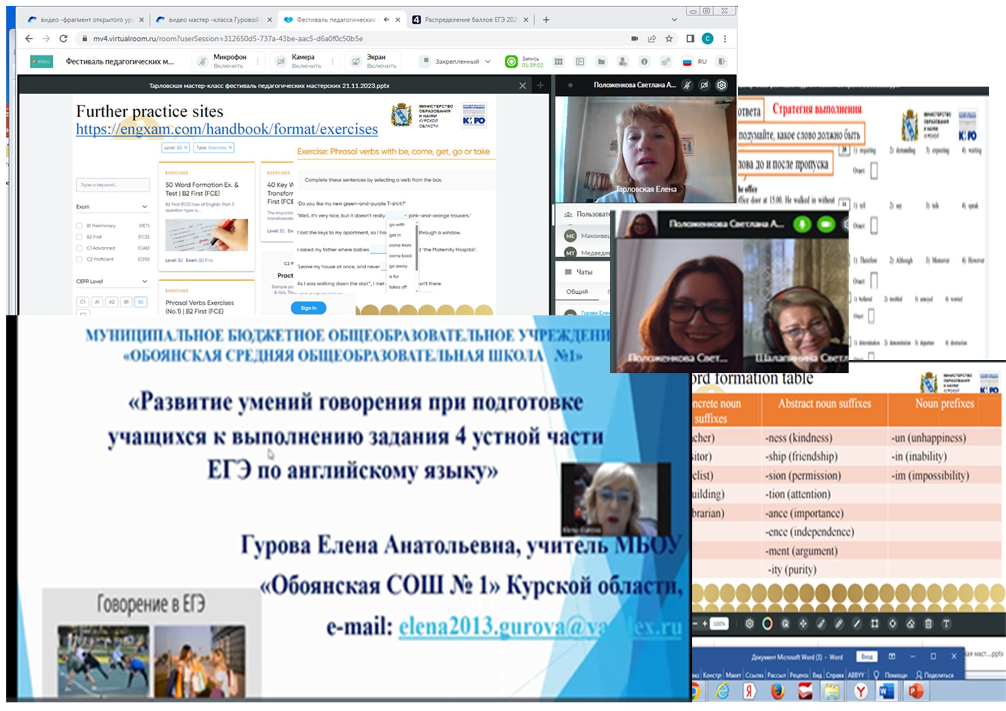Screen dimensions: 1006x711
Task: Open Internet Explorer from the taskbar
Action: pos(722,692)
